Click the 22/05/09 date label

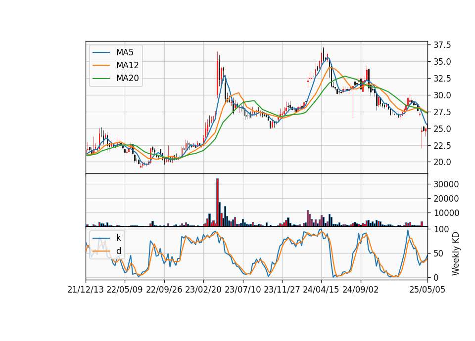pyautogui.click(x=125, y=290)
